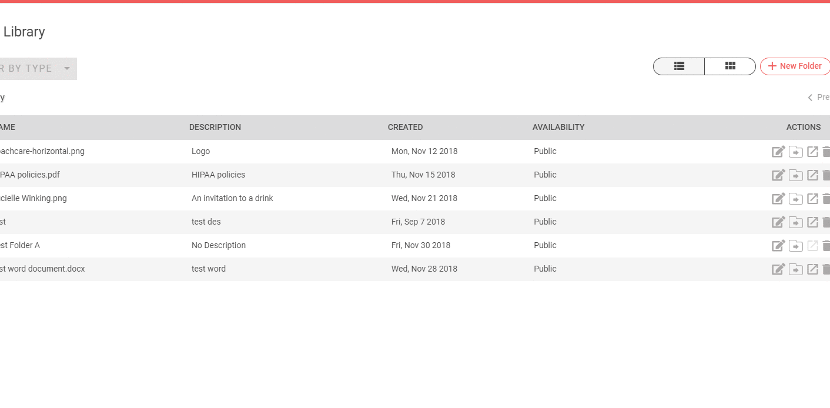The width and height of the screenshot is (830, 408).
Task: Open the test word document.docx file
Action: point(42,269)
